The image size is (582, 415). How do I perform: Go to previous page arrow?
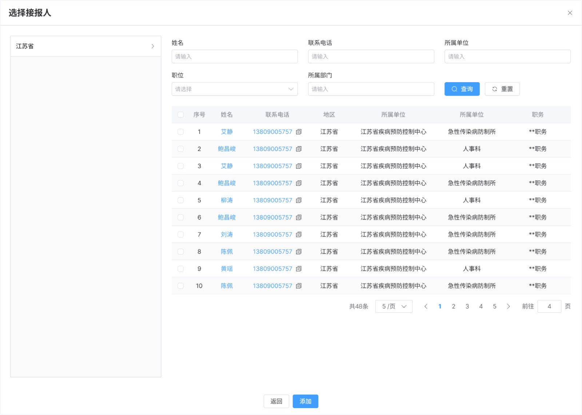(x=426, y=306)
